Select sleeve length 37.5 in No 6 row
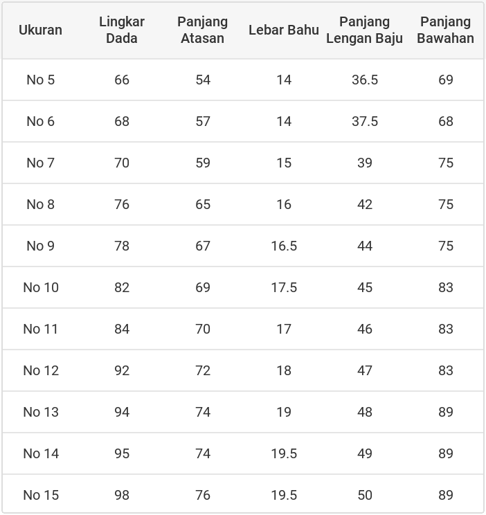This screenshot has height=515, width=486. 365,121
